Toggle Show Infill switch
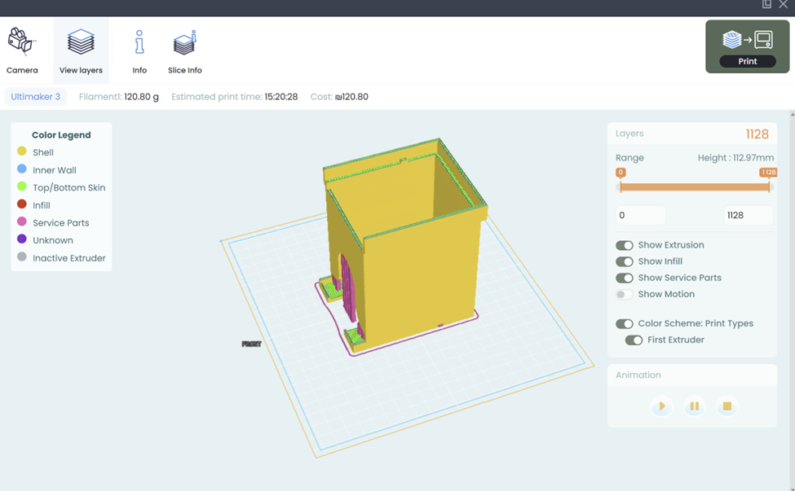 [x=624, y=261]
